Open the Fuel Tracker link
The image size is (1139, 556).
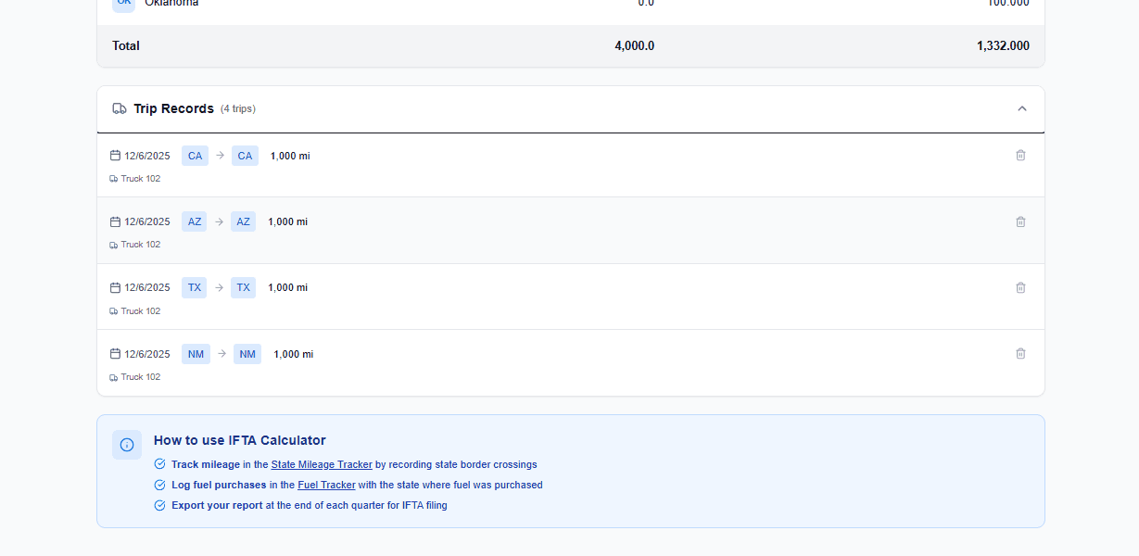click(x=326, y=485)
